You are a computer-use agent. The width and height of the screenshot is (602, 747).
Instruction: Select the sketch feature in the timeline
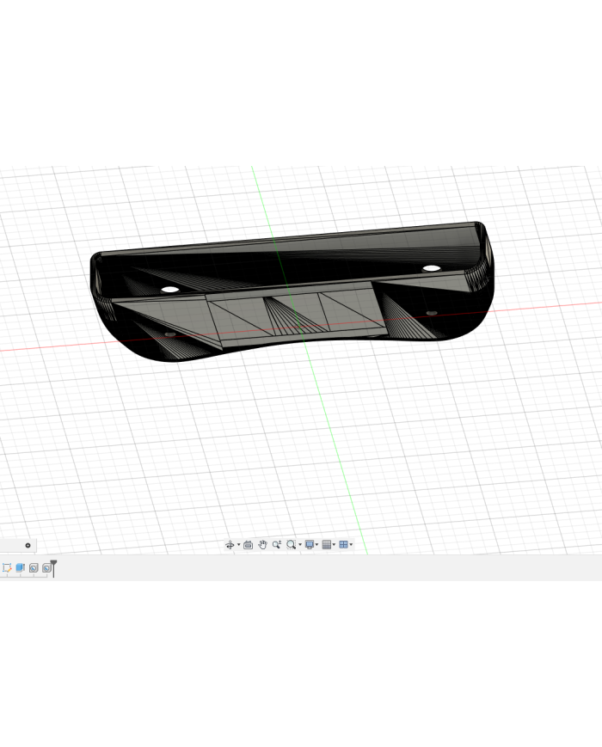7,568
